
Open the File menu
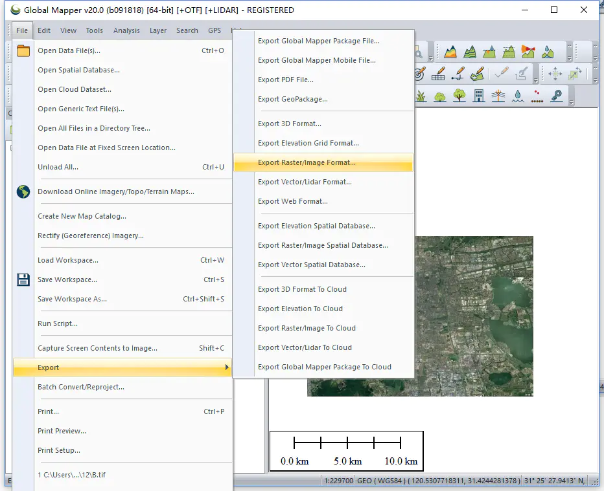pyautogui.click(x=22, y=30)
